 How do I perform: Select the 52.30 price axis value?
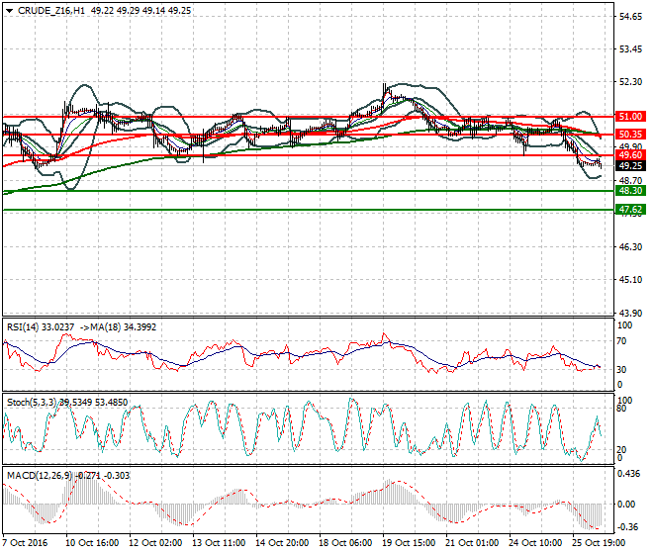pos(630,82)
